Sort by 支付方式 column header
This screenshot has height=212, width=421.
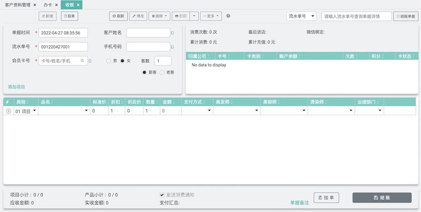(197, 102)
